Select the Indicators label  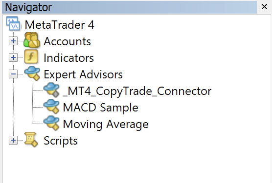click(68, 58)
